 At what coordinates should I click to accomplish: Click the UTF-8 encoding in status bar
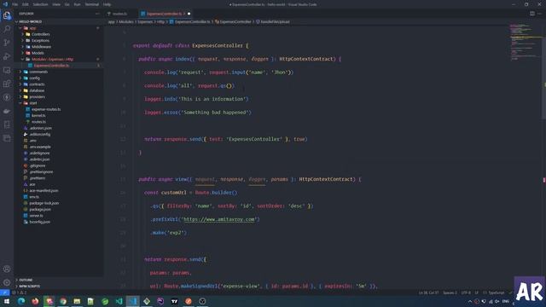pyautogui.click(x=466, y=293)
